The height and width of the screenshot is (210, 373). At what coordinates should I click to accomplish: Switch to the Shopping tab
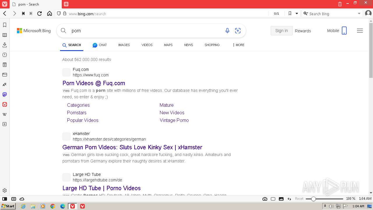coord(212,45)
